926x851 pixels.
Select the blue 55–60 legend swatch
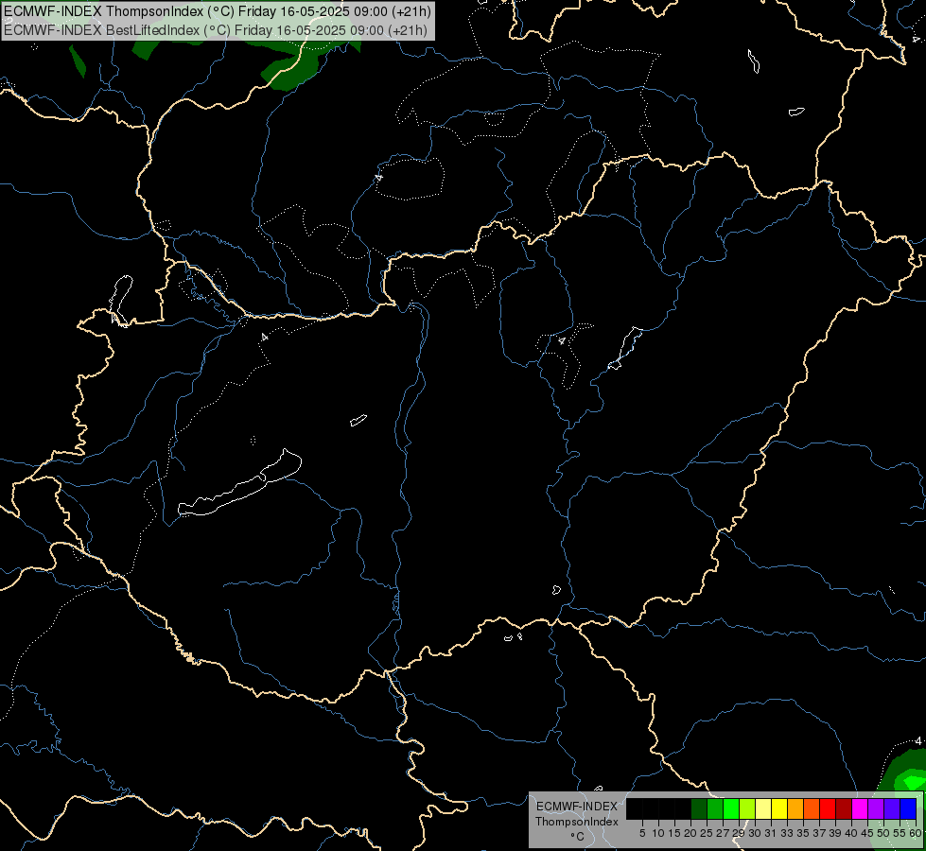pos(908,808)
